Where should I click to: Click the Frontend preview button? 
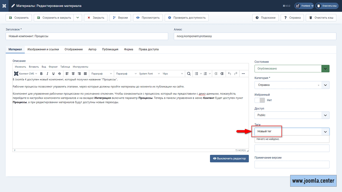tap(304, 5)
